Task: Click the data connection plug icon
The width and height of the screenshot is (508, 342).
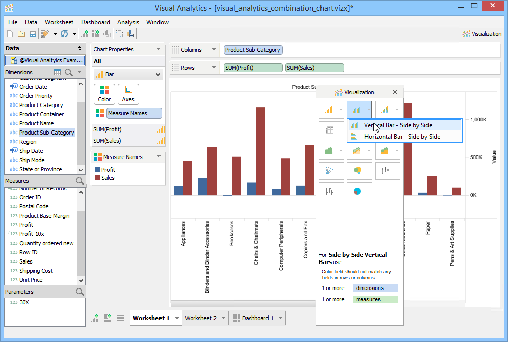Action: click(45, 34)
